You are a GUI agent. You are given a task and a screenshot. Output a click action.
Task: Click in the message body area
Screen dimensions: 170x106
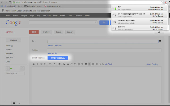(x=96, y=85)
